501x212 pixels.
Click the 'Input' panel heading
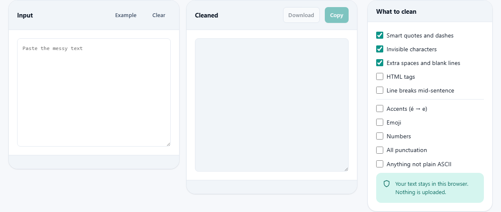tap(25, 15)
